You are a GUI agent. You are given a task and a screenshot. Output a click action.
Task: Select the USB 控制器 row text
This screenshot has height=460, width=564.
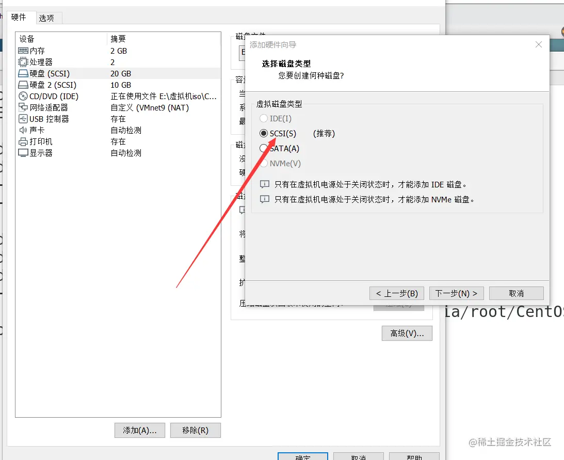pyautogui.click(x=49, y=119)
